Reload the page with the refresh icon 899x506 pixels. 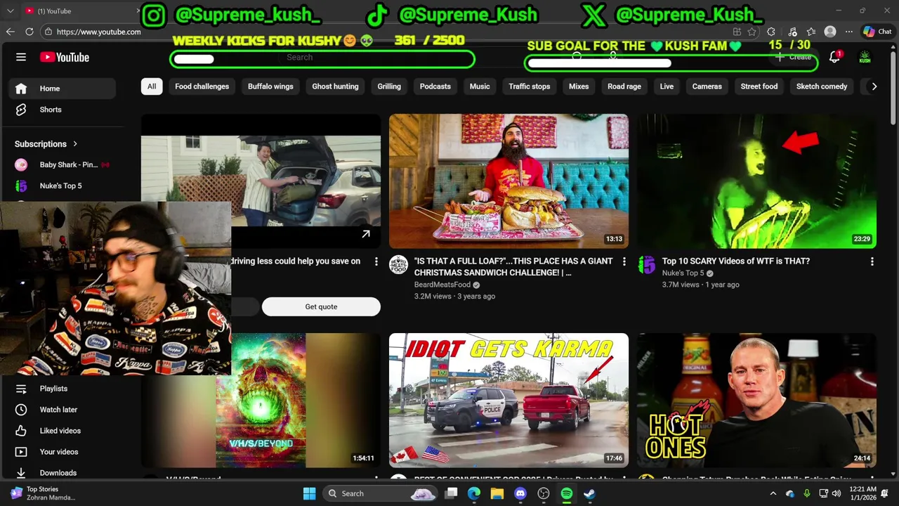coord(29,32)
